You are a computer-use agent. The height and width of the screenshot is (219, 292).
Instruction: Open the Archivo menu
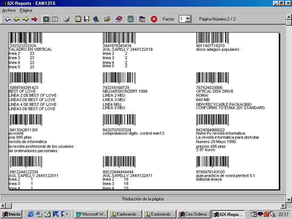[x=8, y=11]
